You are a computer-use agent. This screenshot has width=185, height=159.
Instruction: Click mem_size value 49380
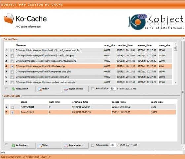click(x=162, y=82)
